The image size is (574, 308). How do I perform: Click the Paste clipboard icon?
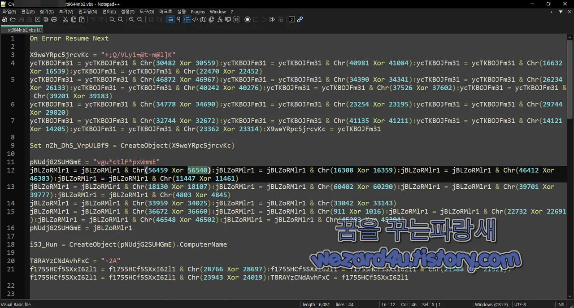click(82, 20)
